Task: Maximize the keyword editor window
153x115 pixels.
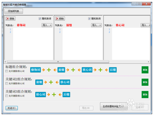Action: [x=139, y=4]
